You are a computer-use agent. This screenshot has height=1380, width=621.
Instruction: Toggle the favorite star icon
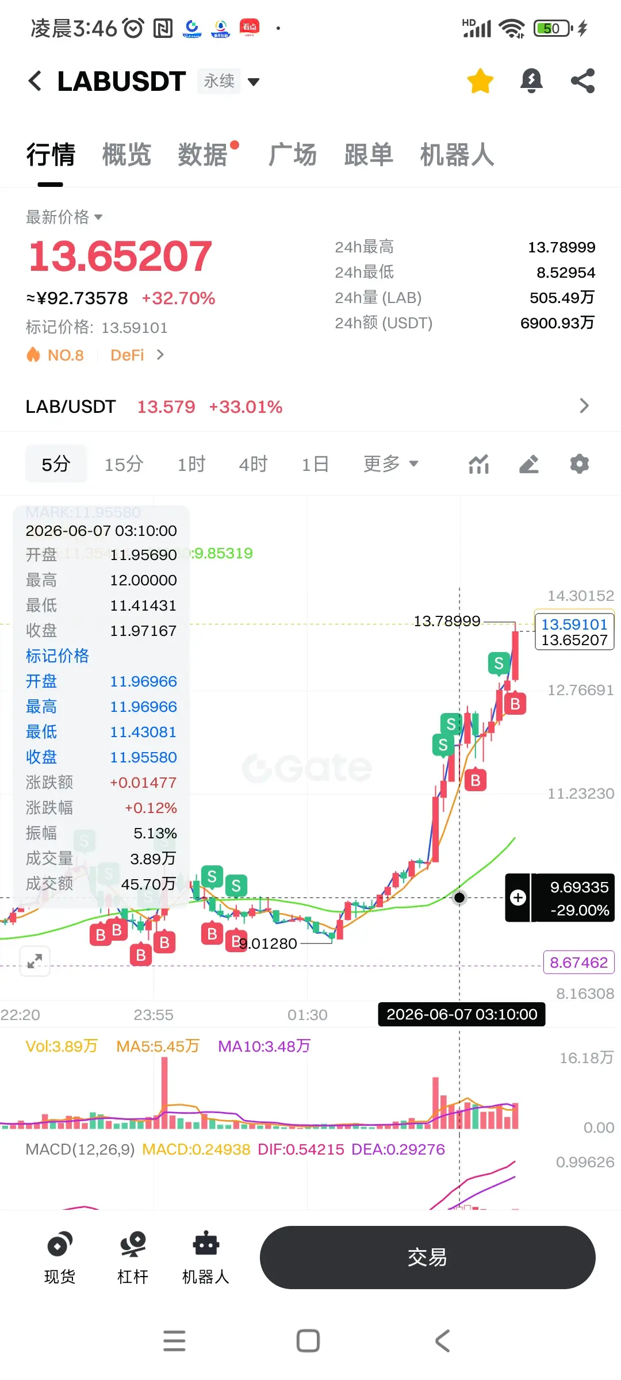480,81
